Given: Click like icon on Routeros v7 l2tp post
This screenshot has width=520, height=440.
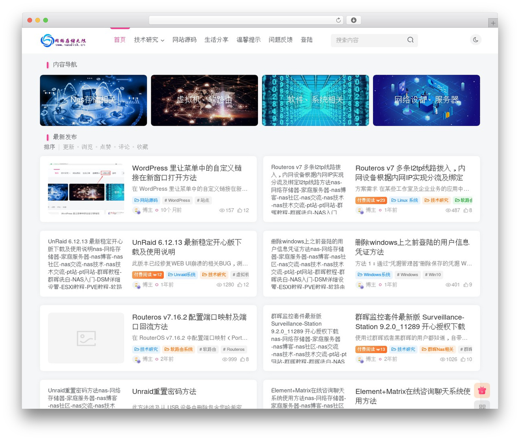Looking at the screenshot, I should tap(466, 210).
